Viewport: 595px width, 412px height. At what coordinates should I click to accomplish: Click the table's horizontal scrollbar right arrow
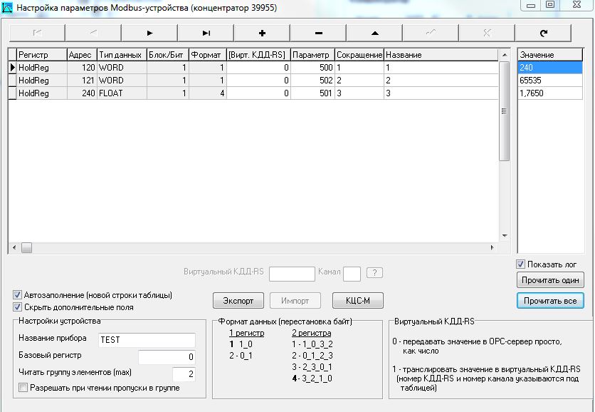(491, 248)
